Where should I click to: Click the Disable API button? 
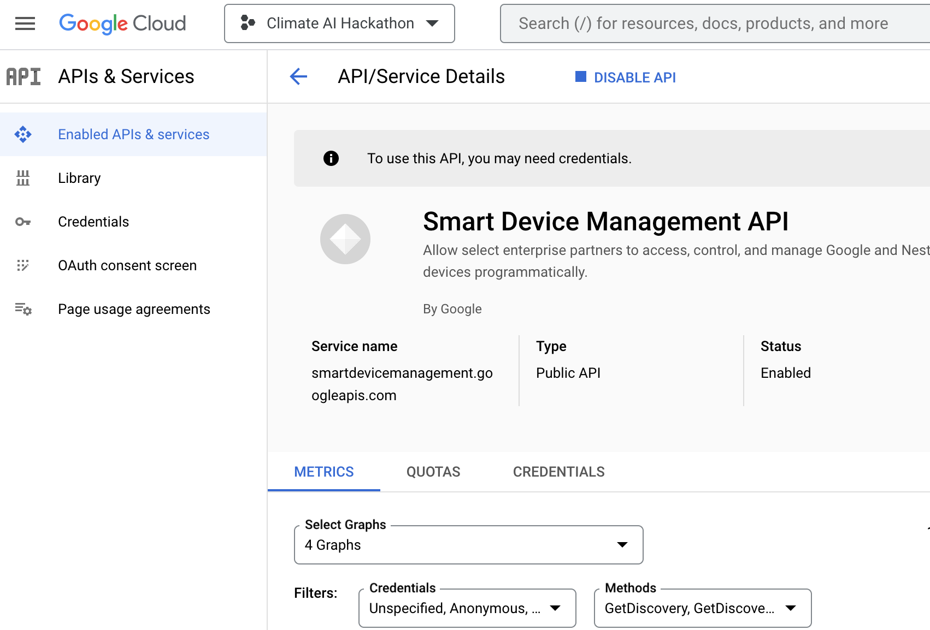pos(626,78)
